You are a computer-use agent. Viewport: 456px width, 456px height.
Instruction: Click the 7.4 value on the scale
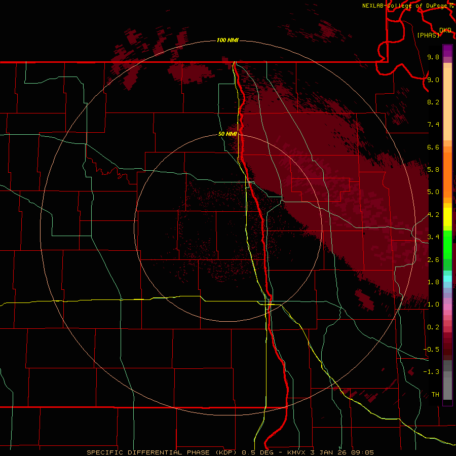(x=433, y=125)
